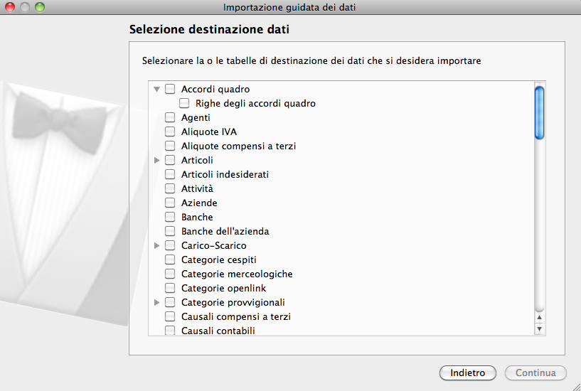Click the green window zoom button
The height and width of the screenshot is (391, 581).
[x=40, y=7]
